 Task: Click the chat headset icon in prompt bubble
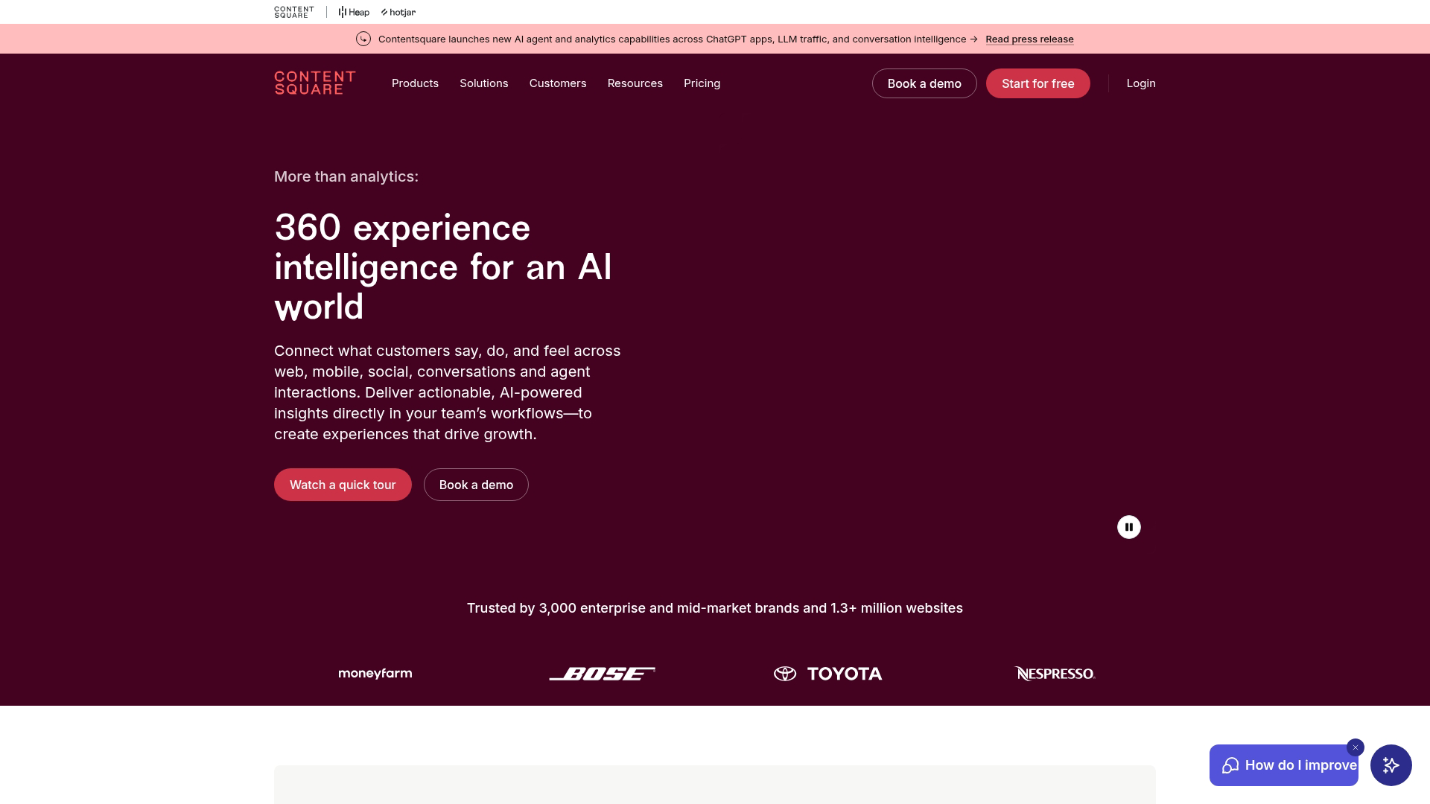tap(1230, 765)
